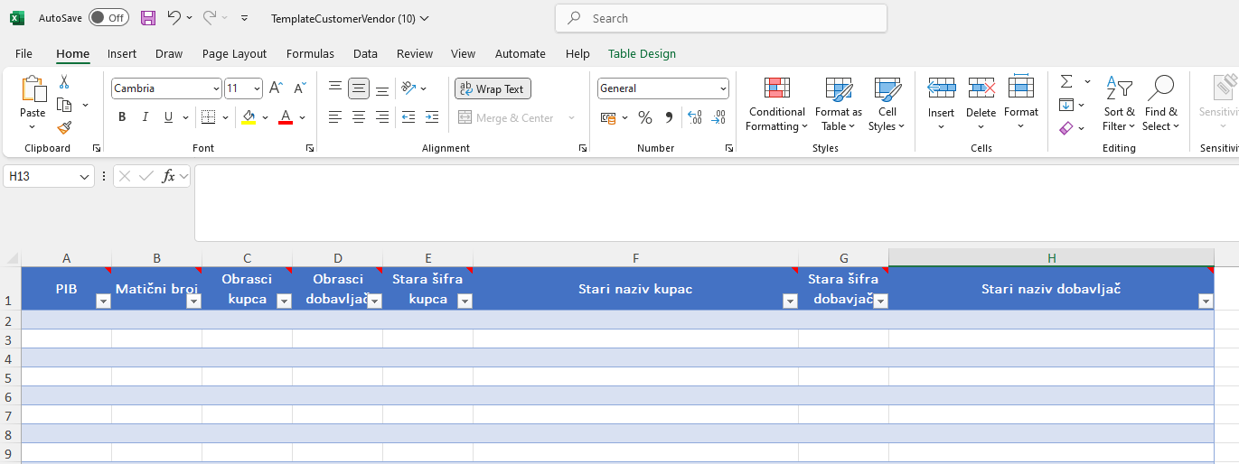The image size is (1239, 464).
Task: Expand the General number format dropdown
Action: click(723, 88)
